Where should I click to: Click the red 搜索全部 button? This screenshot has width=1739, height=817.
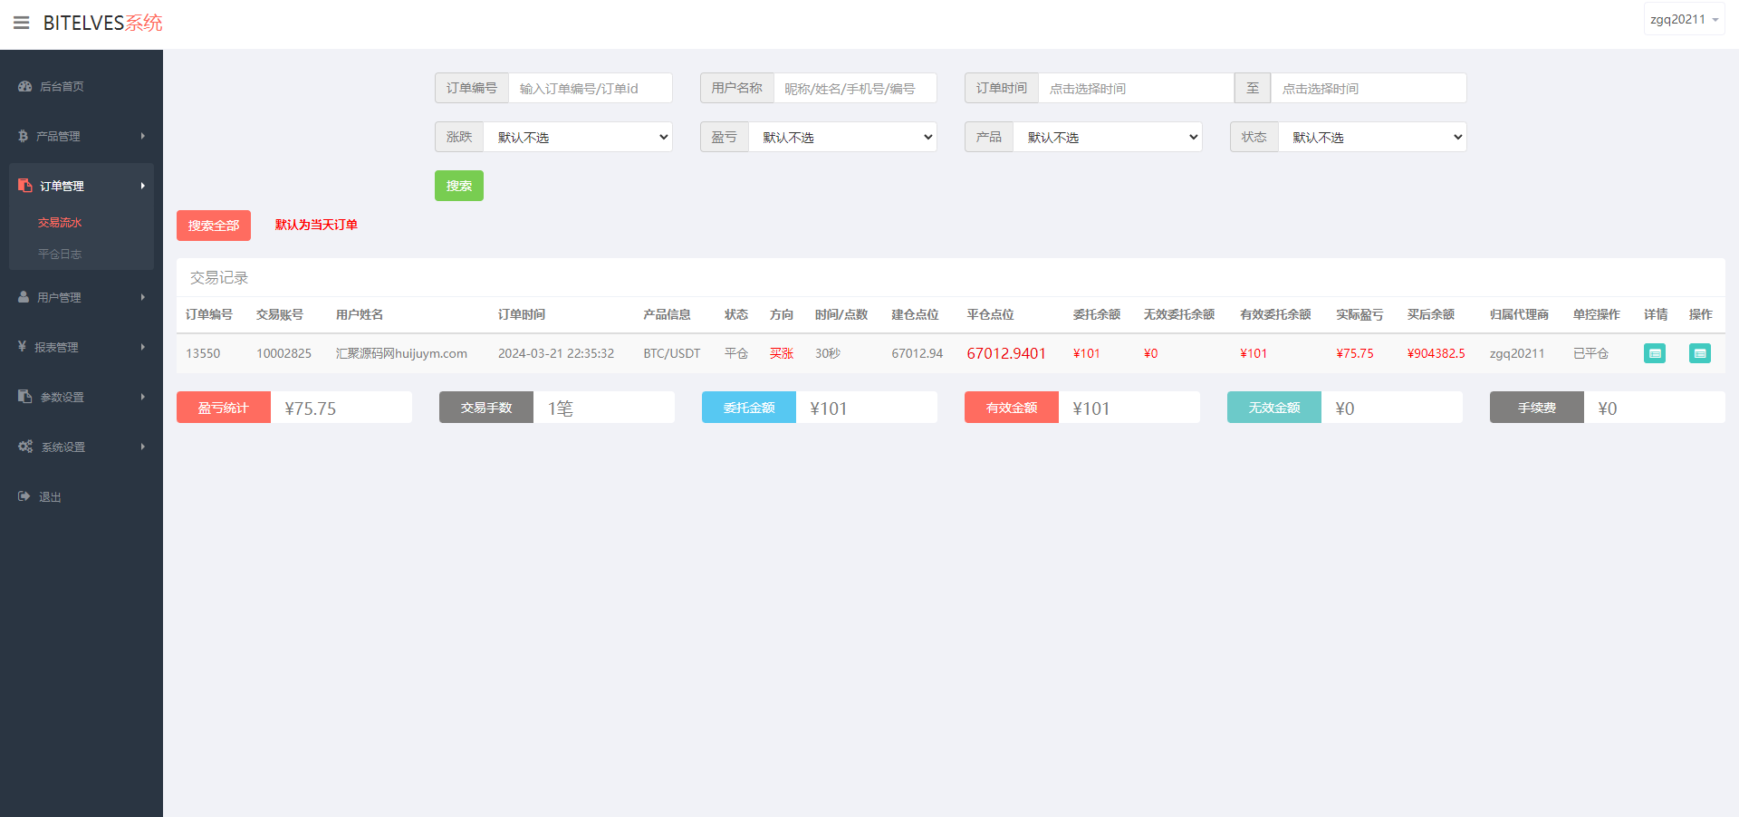pos(214,226)
